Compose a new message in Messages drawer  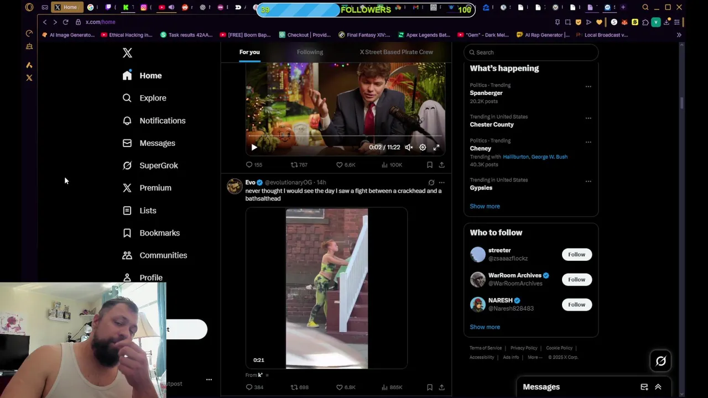644,387
